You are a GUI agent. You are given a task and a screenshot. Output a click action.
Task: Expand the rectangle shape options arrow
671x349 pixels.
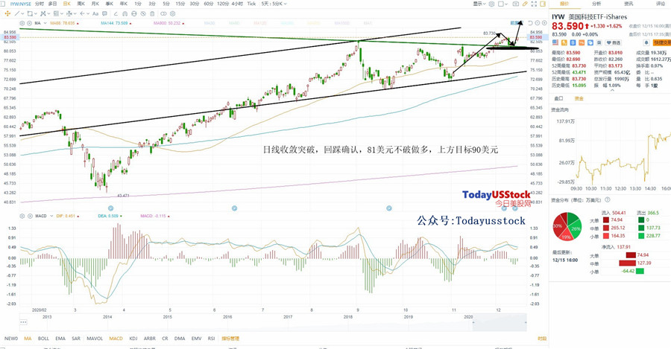pyautogui.click(x=36, y=13)
